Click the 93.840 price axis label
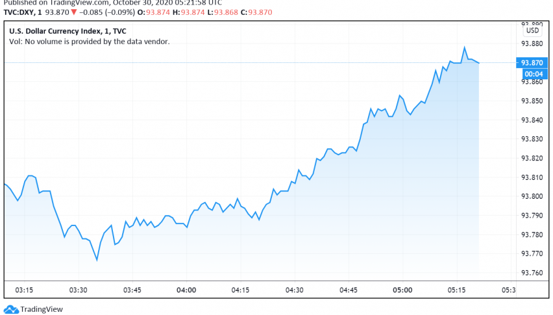Screen dimensions: 553x315 tap(532, 120)
